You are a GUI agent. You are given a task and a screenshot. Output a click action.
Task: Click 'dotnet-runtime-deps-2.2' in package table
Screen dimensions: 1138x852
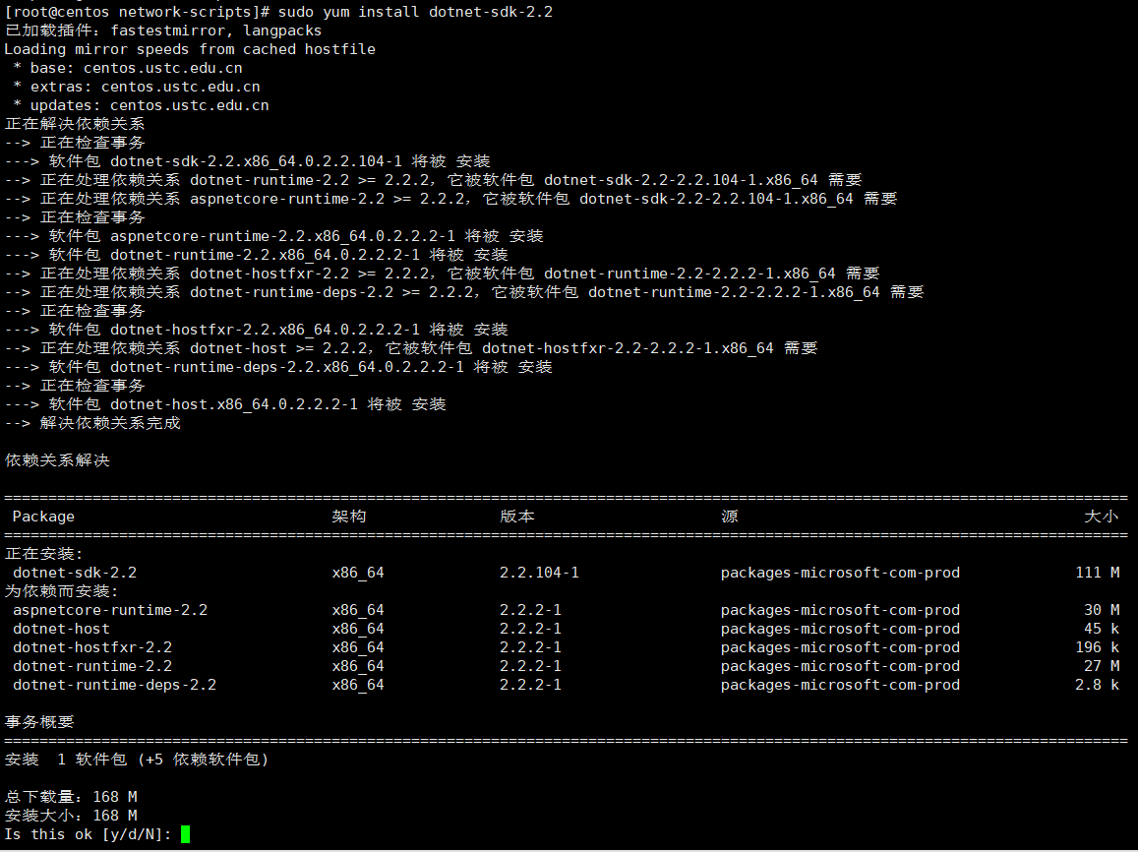[115, 685]
